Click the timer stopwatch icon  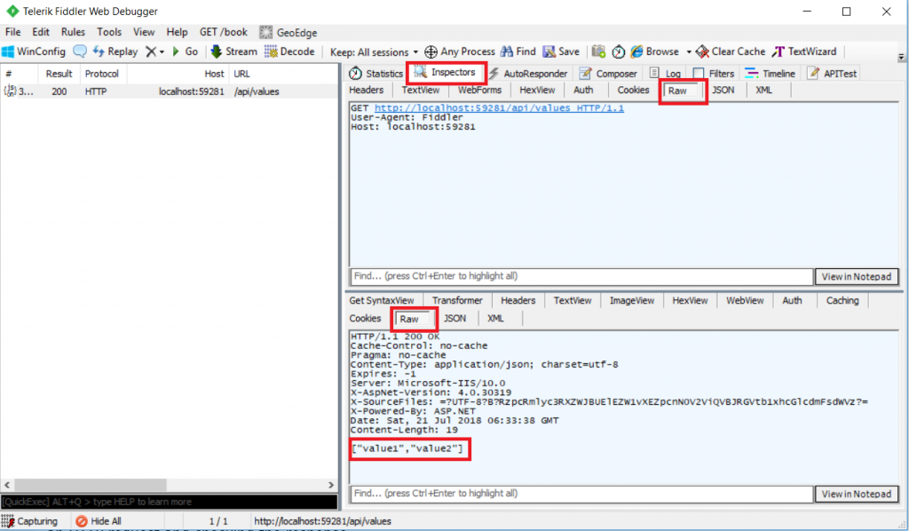point(619,52)
